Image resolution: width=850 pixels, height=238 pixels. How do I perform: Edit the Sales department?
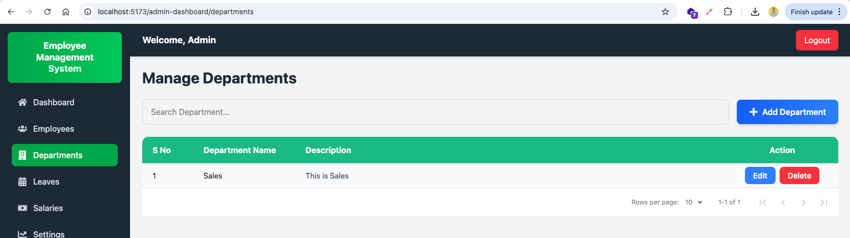coord(760,175)
